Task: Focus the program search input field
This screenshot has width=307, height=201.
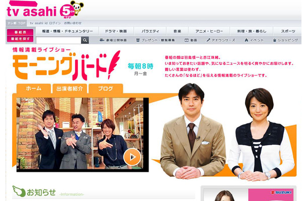Action: [x=58, y=40]
